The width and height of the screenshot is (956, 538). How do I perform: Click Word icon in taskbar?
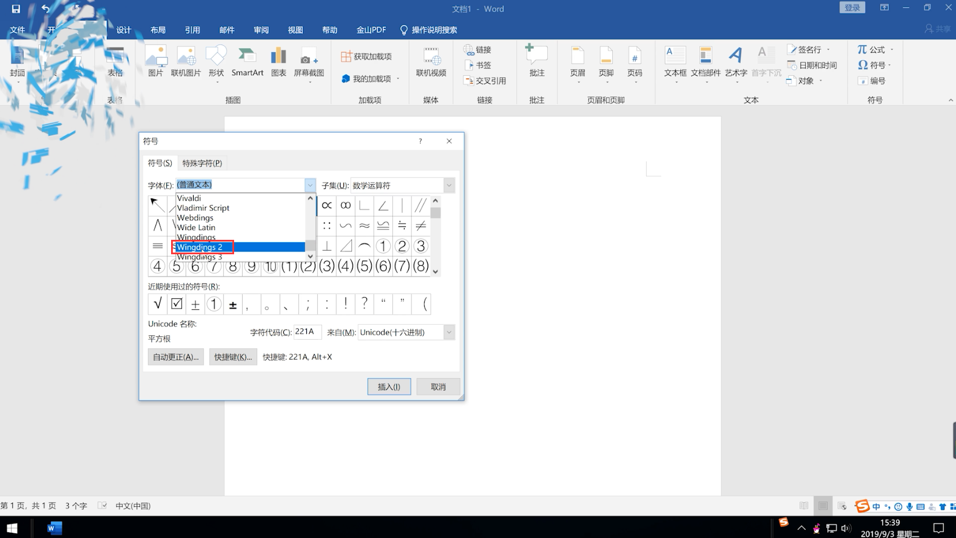[x=54, y=528]
